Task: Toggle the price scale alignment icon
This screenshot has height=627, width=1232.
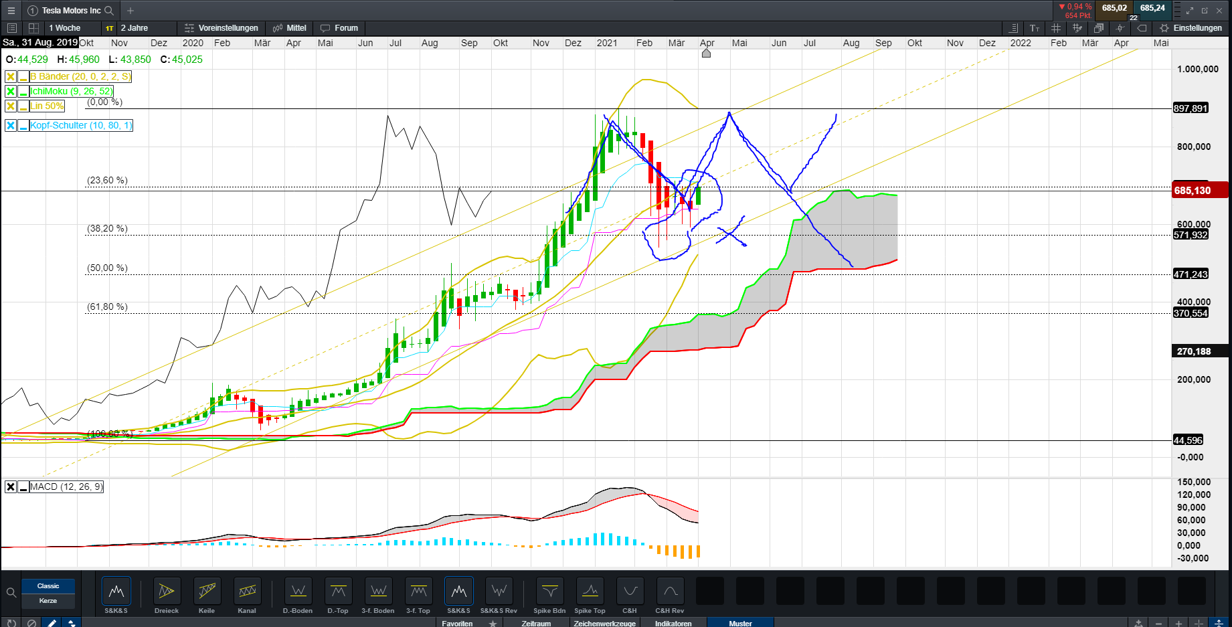Action: pos(1013,28)
